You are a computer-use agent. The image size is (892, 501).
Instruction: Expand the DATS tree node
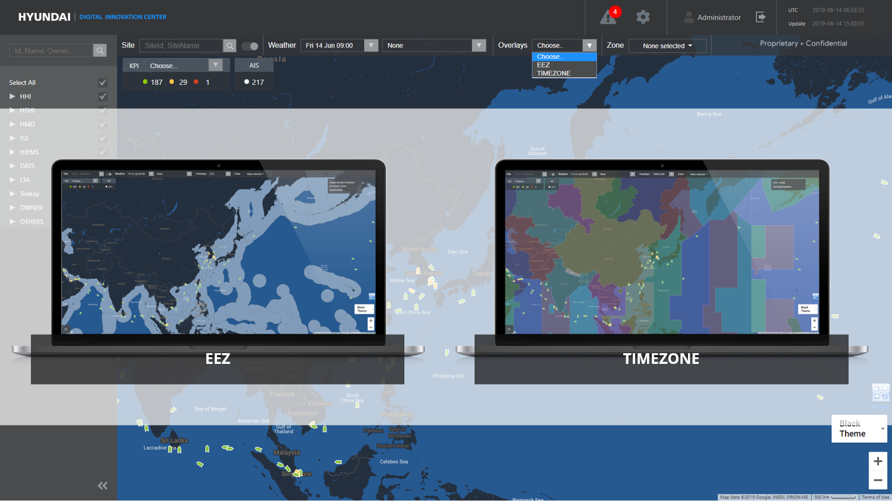point(12,166)
